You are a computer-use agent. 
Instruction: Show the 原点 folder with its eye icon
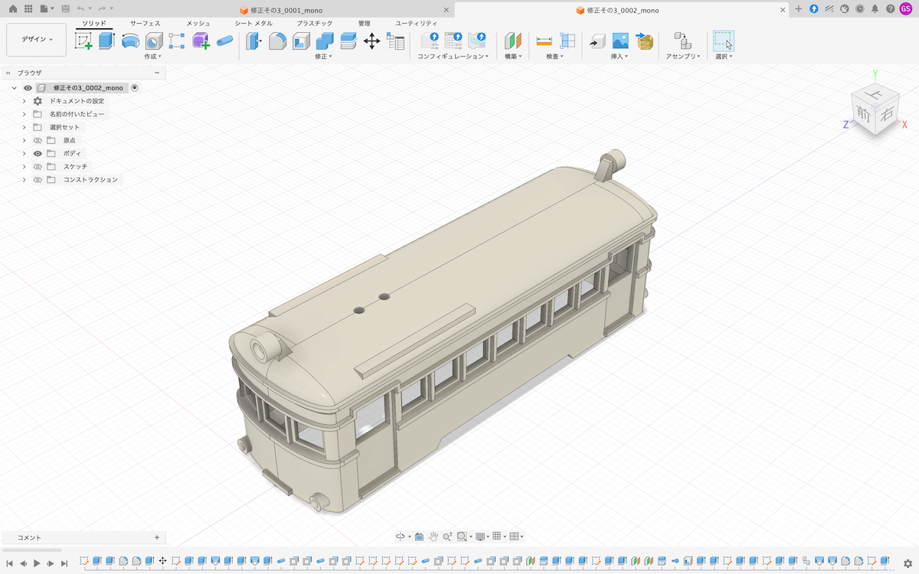coord(38,141)
